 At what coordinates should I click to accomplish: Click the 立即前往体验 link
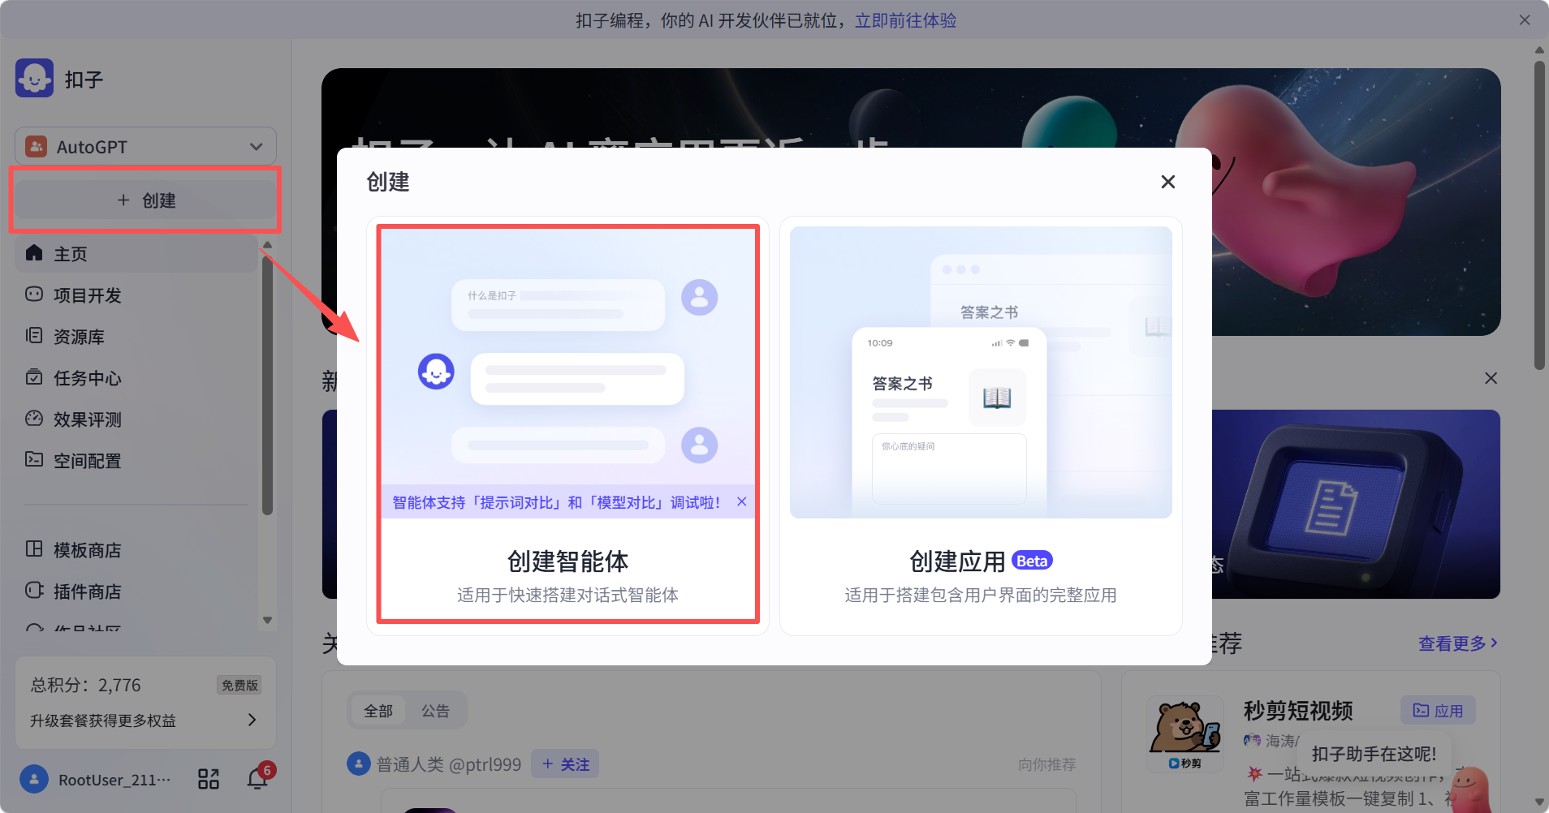905,20
